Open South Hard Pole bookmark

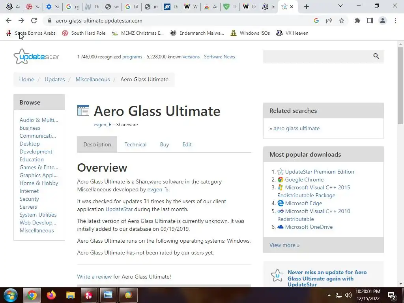84,33
